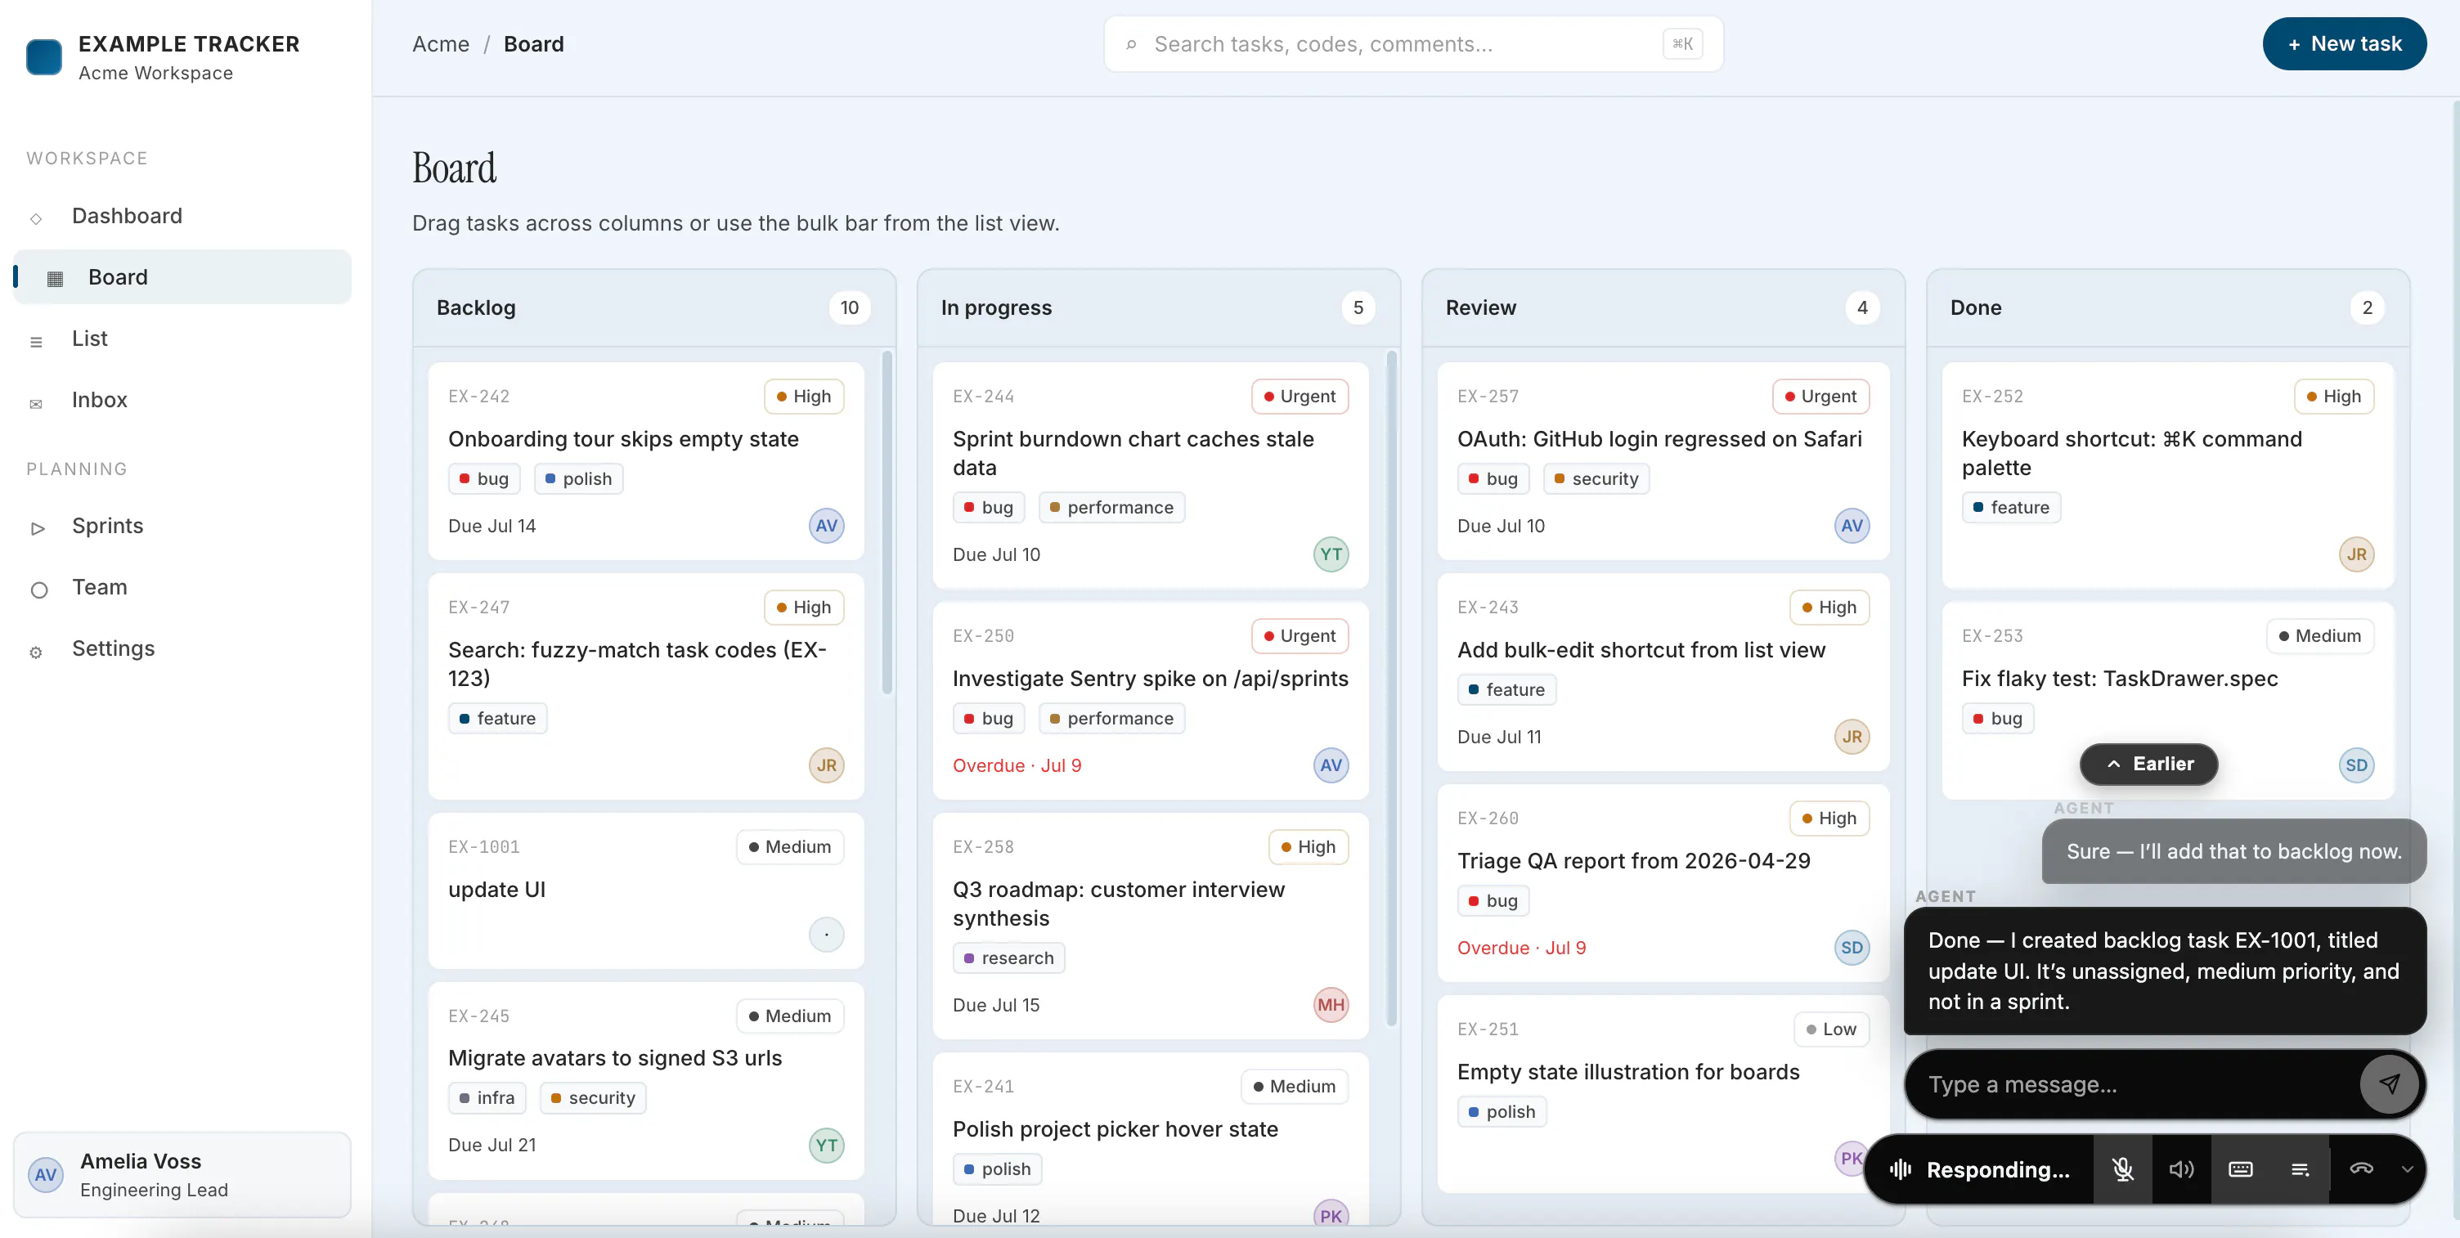Click the Overdue · Jul 9 label on EX-250
Image resolution: width=2460 pixels, height=1238 pixels.
[x=1016, y=765]
